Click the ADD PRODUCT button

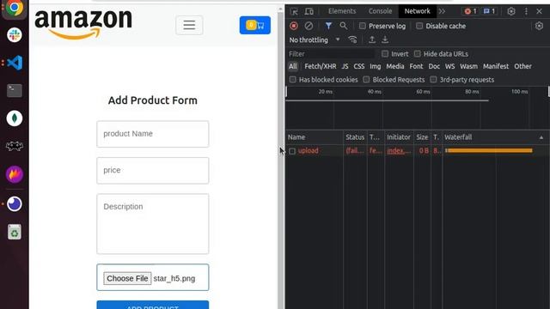pos(153,305)
